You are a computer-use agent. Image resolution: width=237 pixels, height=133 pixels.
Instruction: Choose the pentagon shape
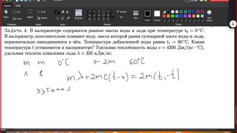(90, 19)
